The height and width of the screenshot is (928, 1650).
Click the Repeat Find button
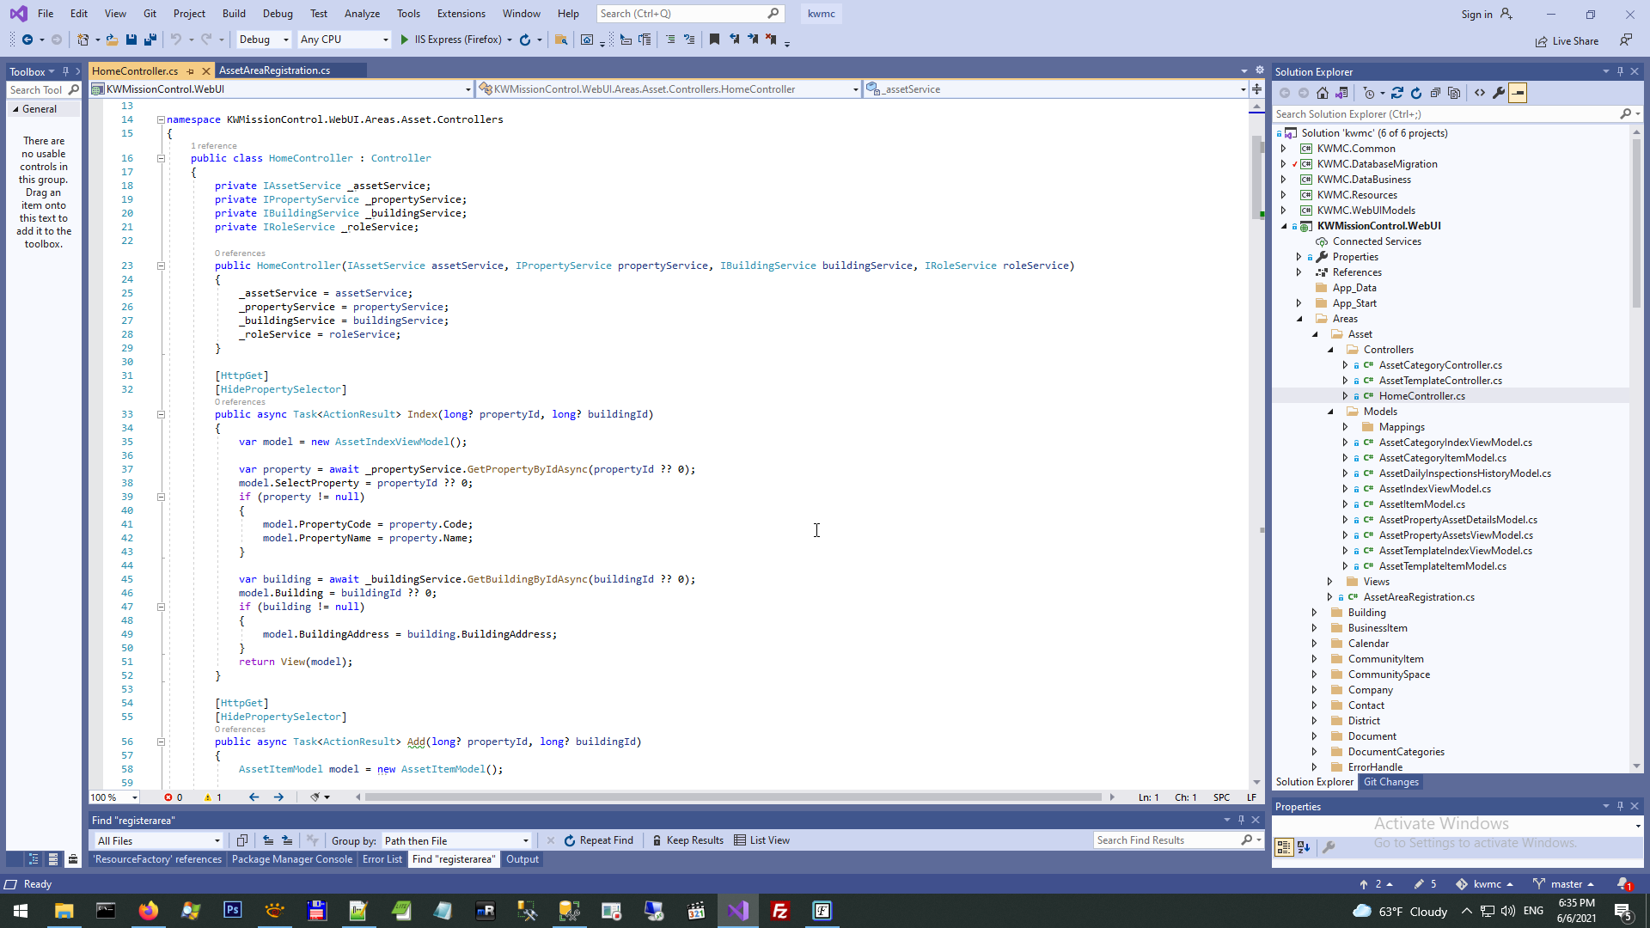tap(598, 840)
